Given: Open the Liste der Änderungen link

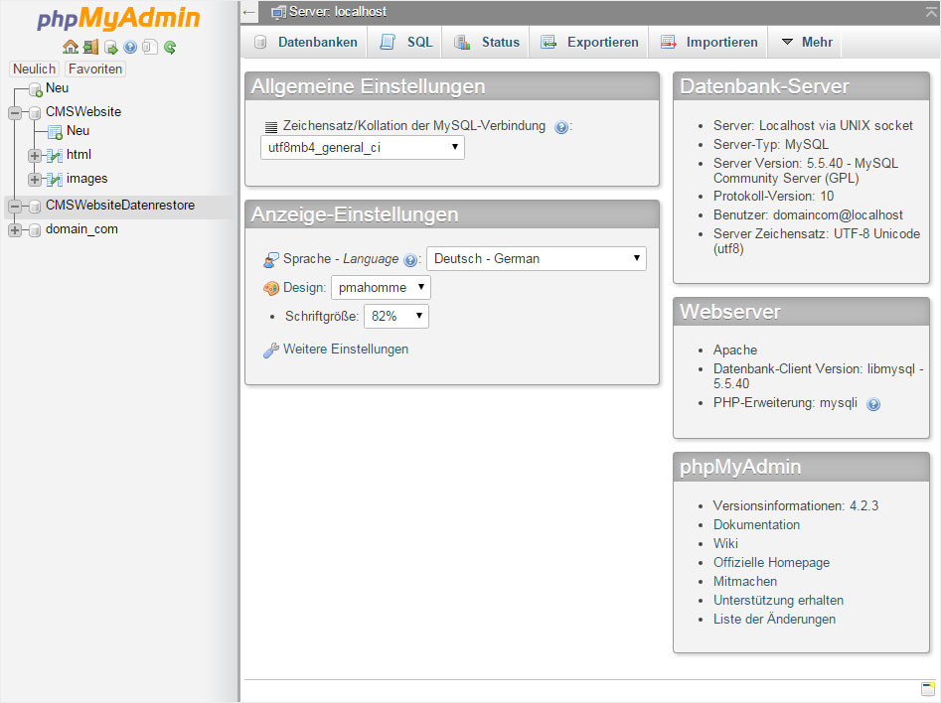Looking at the screenshot, I should click(x=774, y=619).
